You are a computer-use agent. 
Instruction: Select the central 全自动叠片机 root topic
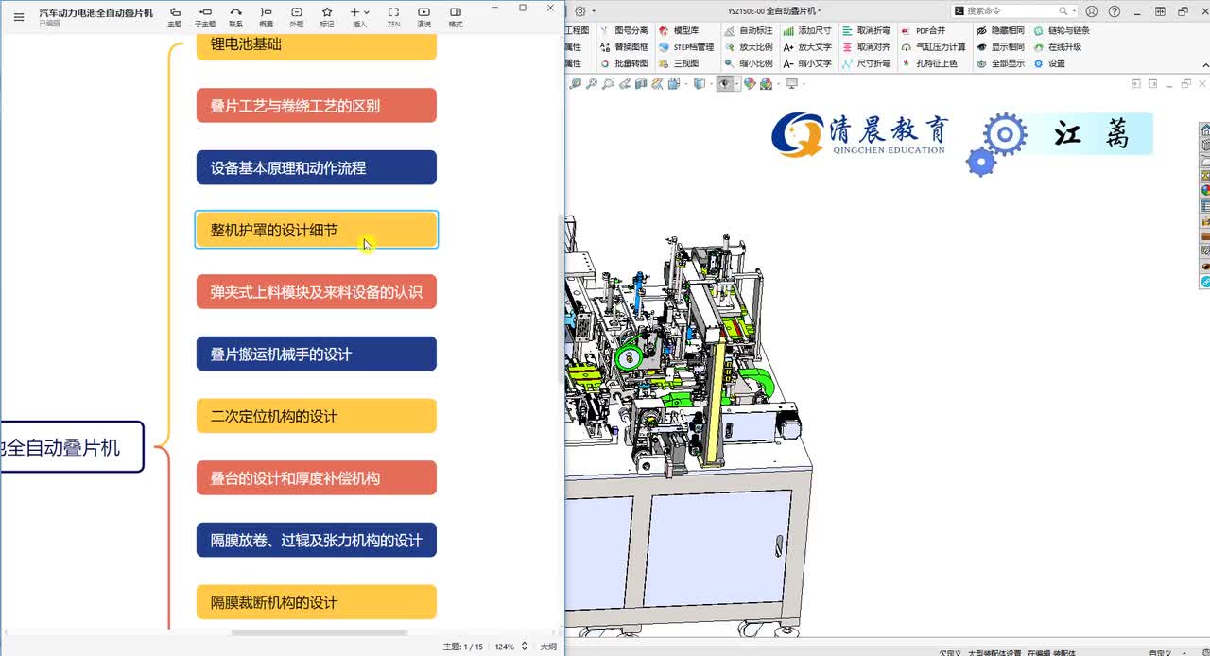[x=71, y=447]
